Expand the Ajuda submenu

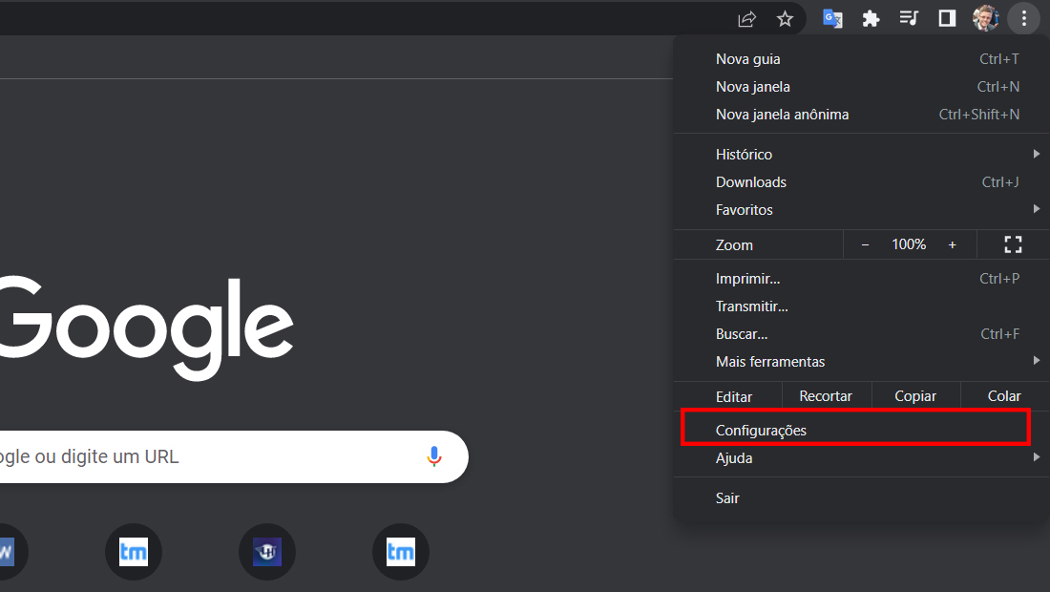click(x=860, y=458)
